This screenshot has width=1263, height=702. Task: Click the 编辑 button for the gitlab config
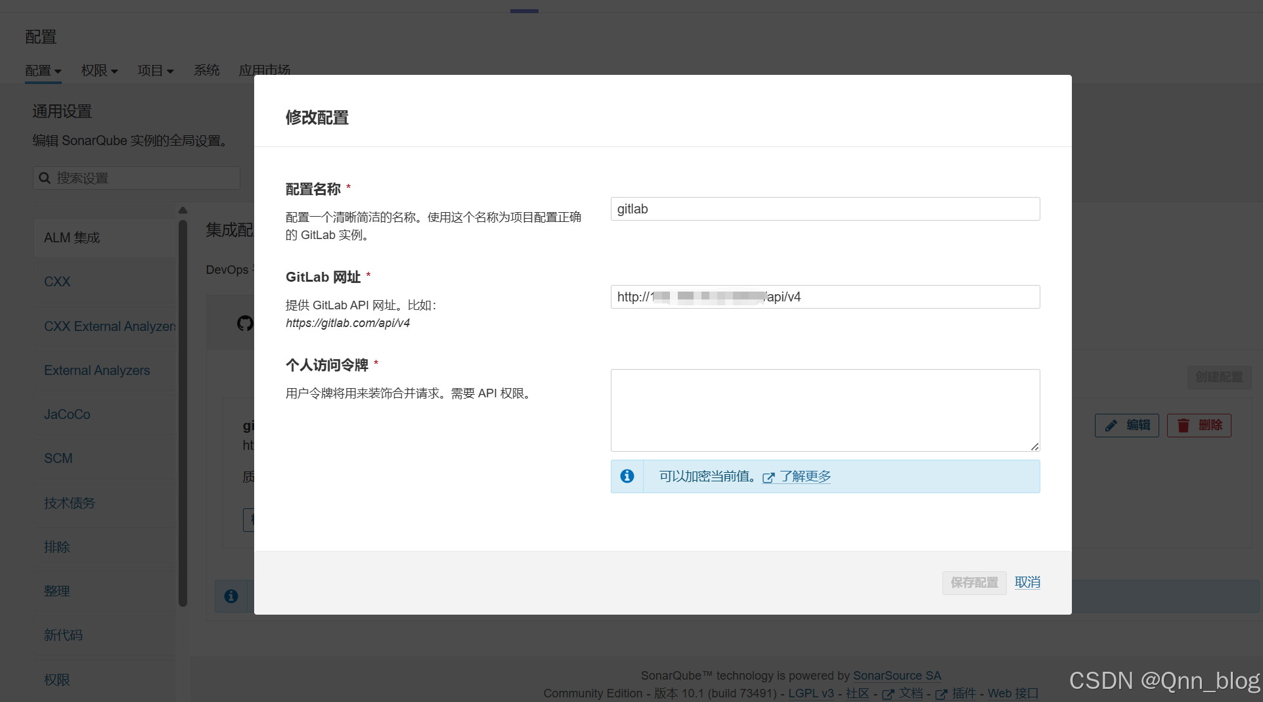point(1127,426)
